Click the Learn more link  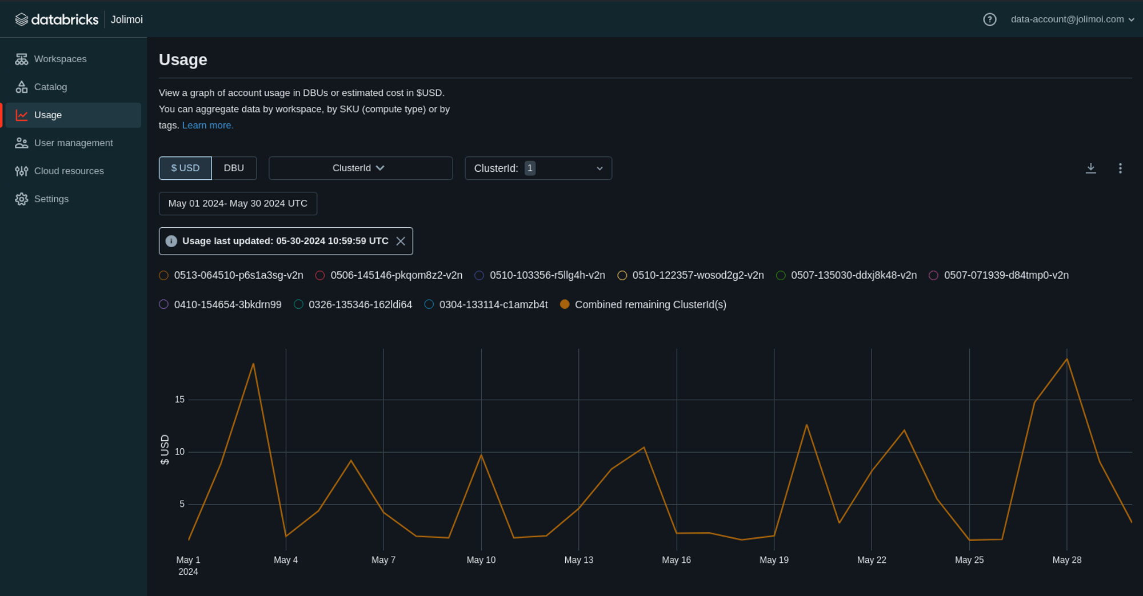[207, 125]
